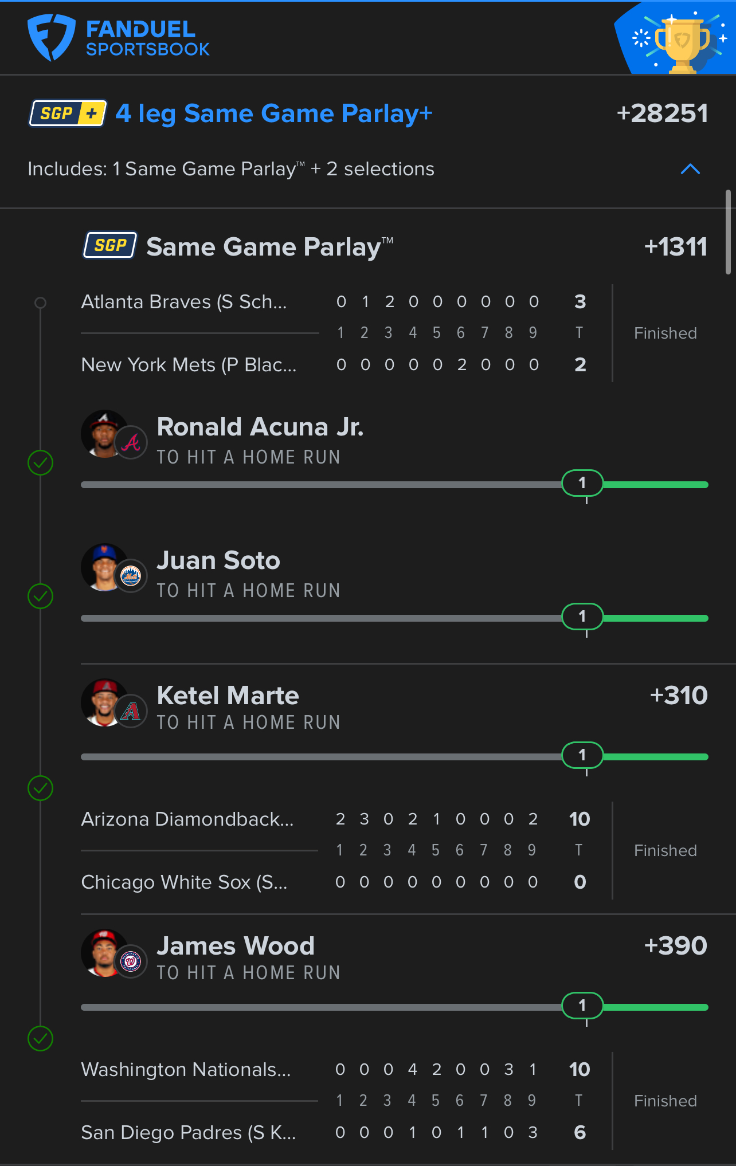Click Ketel Marte's player avatar
The width and height of the screenshot is (736, 1166).
click(x=104, y=702)
